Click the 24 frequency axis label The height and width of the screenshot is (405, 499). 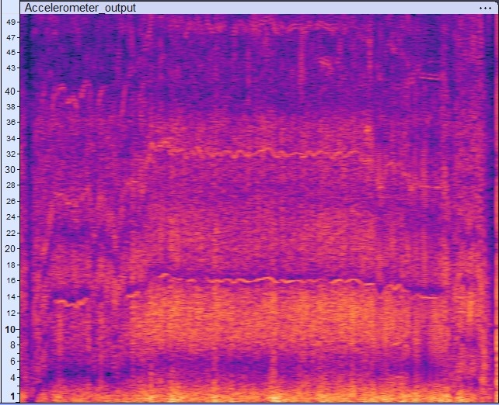point(11,217)
